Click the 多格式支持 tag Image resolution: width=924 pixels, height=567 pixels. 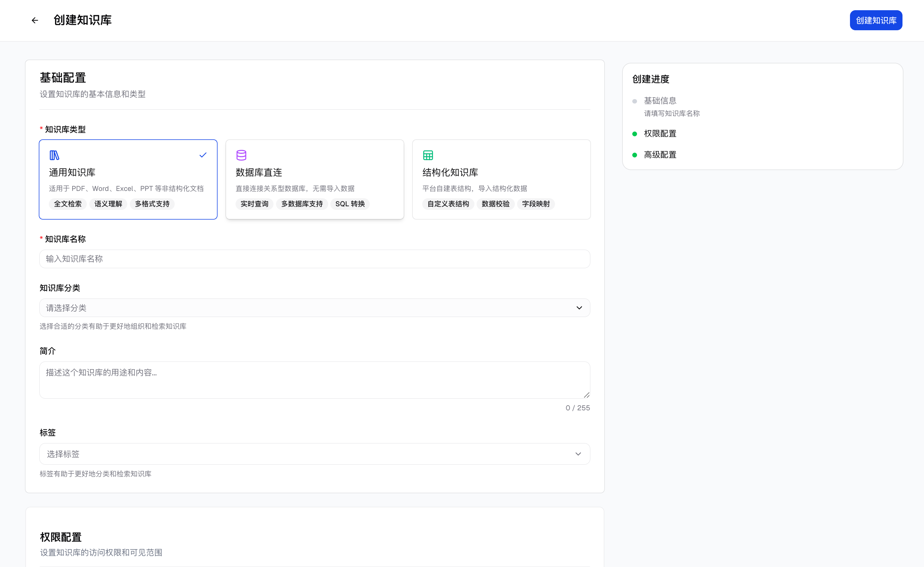pyautogui.click(x=152, y=204)
